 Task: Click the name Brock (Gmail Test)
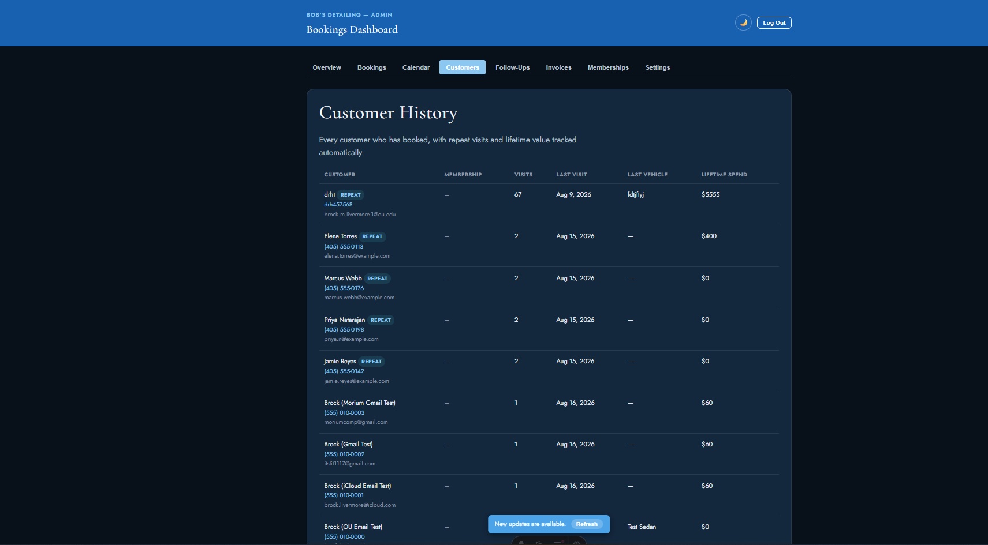[348, 444]
